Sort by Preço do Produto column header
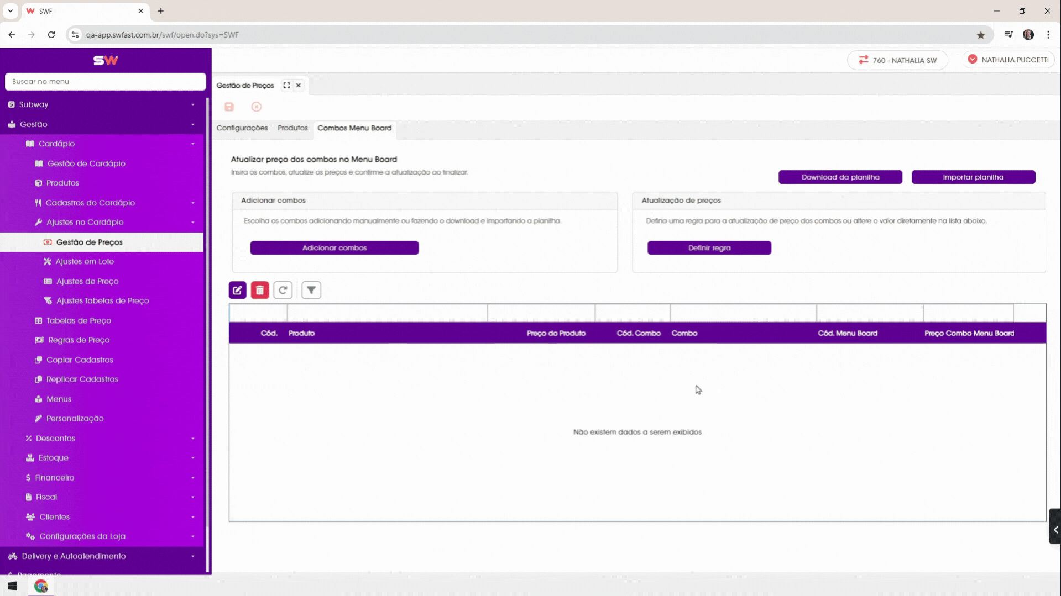 point(556,333)
